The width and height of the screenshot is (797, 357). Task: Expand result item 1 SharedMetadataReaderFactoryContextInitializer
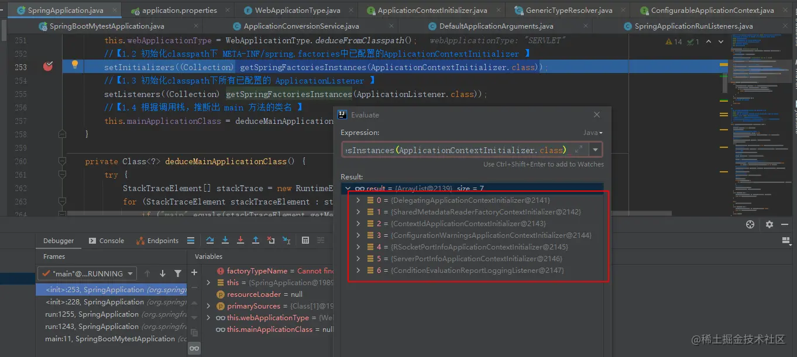coord(358,212)
